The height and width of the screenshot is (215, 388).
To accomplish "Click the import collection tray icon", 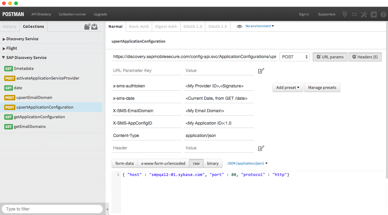I will pyautogui.click(x=95, y=27).
